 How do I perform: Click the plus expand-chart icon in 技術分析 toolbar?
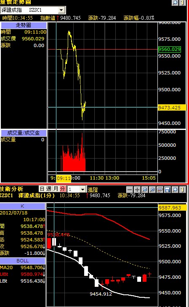137,190
